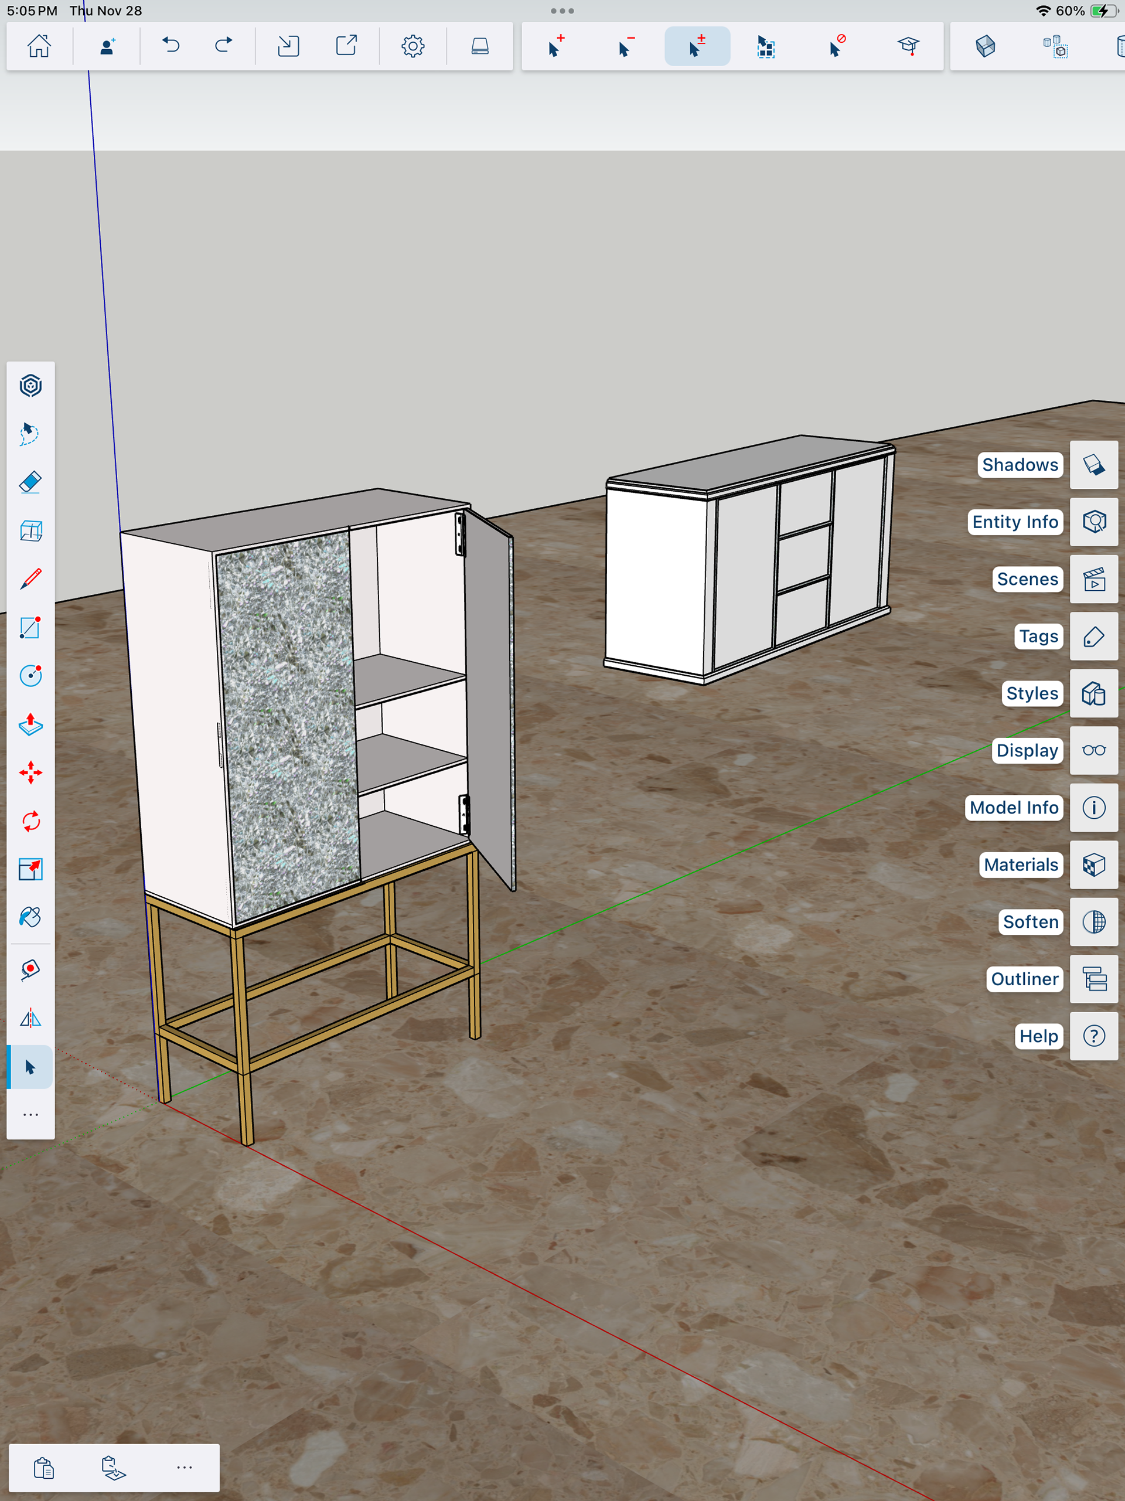Expand bottom clipboard bar more options

point(184,1468)
